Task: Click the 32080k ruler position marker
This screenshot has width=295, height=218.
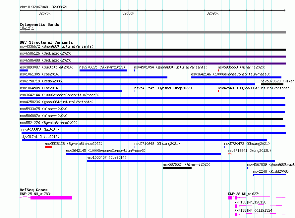Action: point(128,13)
